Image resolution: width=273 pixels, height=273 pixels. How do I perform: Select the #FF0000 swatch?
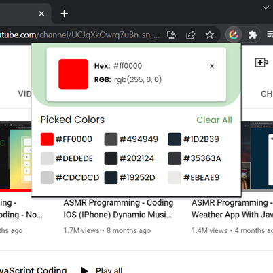[47, 139]
